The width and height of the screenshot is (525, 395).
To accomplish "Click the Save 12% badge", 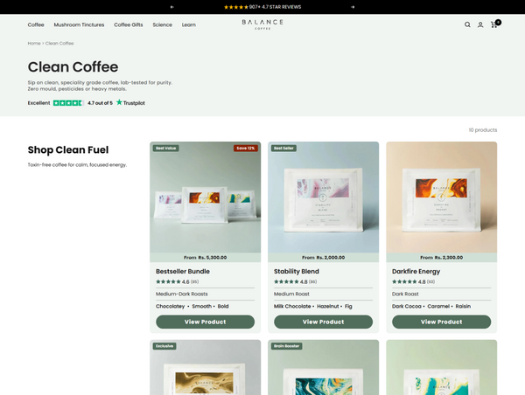I will pos(246,149).
